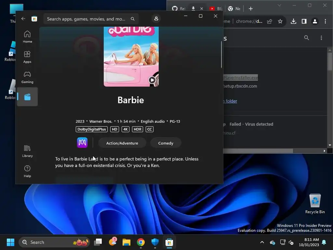Click the Movies Anywhere logo icon
The image size is (333, 250).
click(82, 143)
